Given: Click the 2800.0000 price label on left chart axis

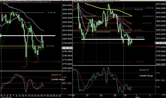Looking at the screenshot, I should (x=67, y=39).
